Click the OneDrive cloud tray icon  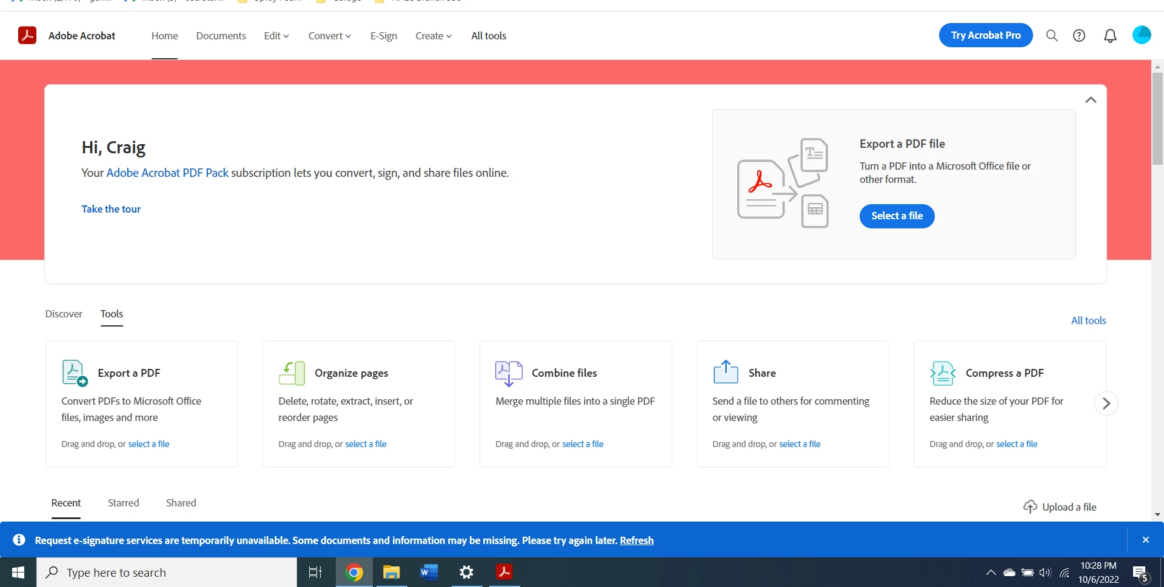[1009, 572]
